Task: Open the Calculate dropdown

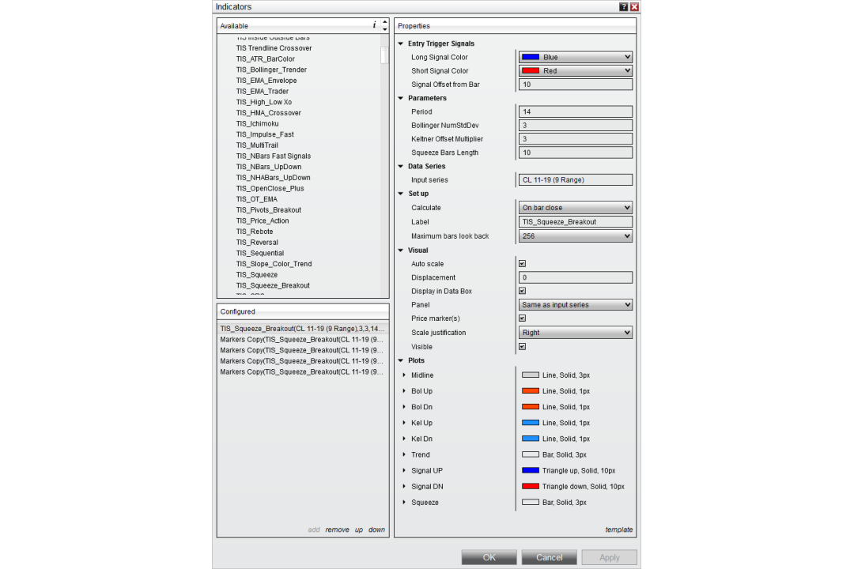Action: click(575, 208)
